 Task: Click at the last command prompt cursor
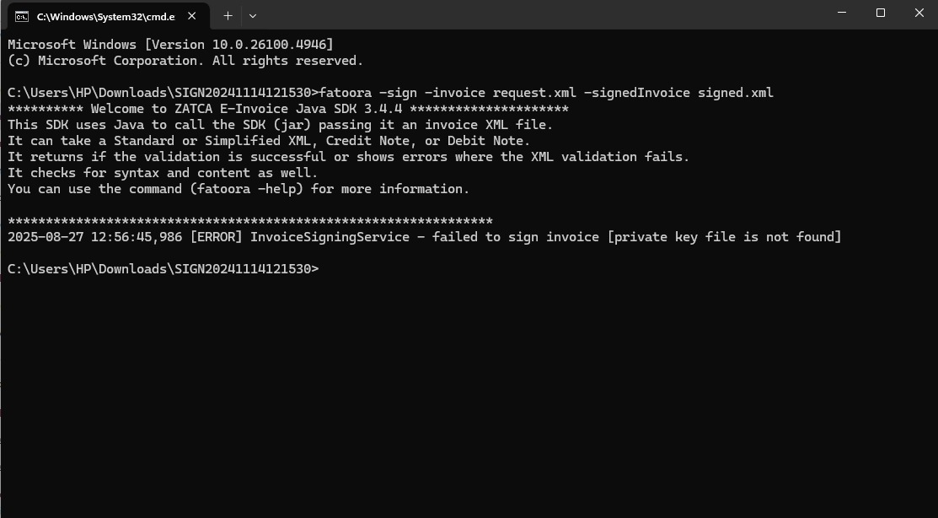(x=323, y=269)
